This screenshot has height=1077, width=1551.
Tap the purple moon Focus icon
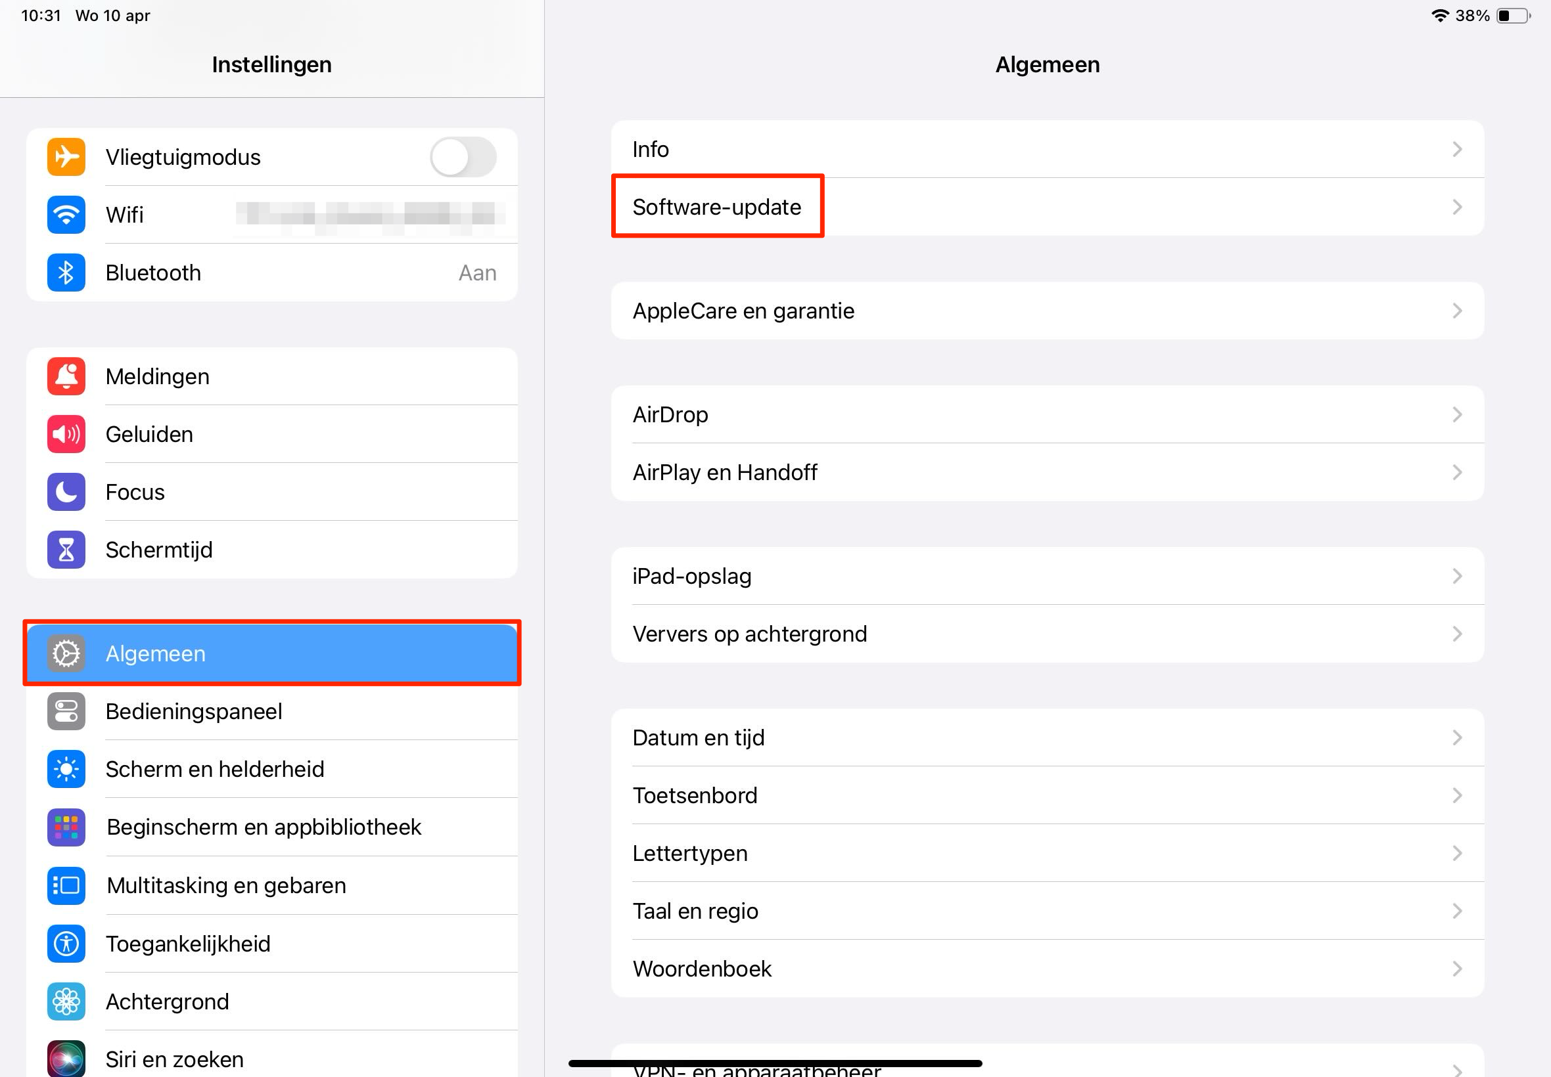coord(66,492)
